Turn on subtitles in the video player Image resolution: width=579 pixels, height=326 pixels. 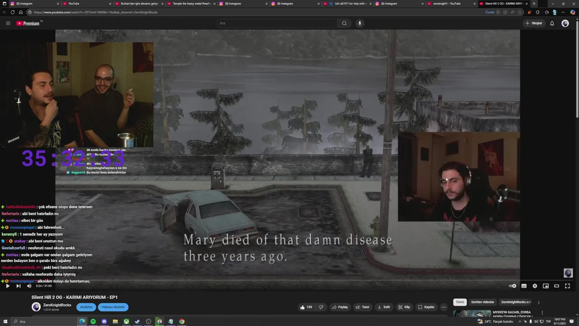(x=524, y=286)
